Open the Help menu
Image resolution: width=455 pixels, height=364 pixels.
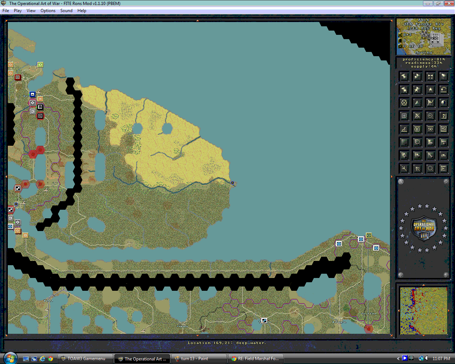(x=82, y=11)
